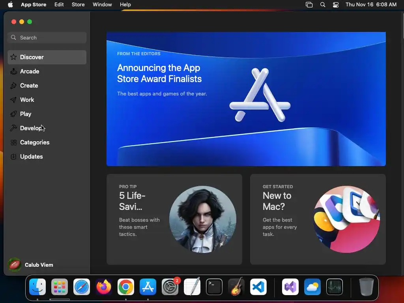
Task: Open the Play section label
Action: pos(26,114)
